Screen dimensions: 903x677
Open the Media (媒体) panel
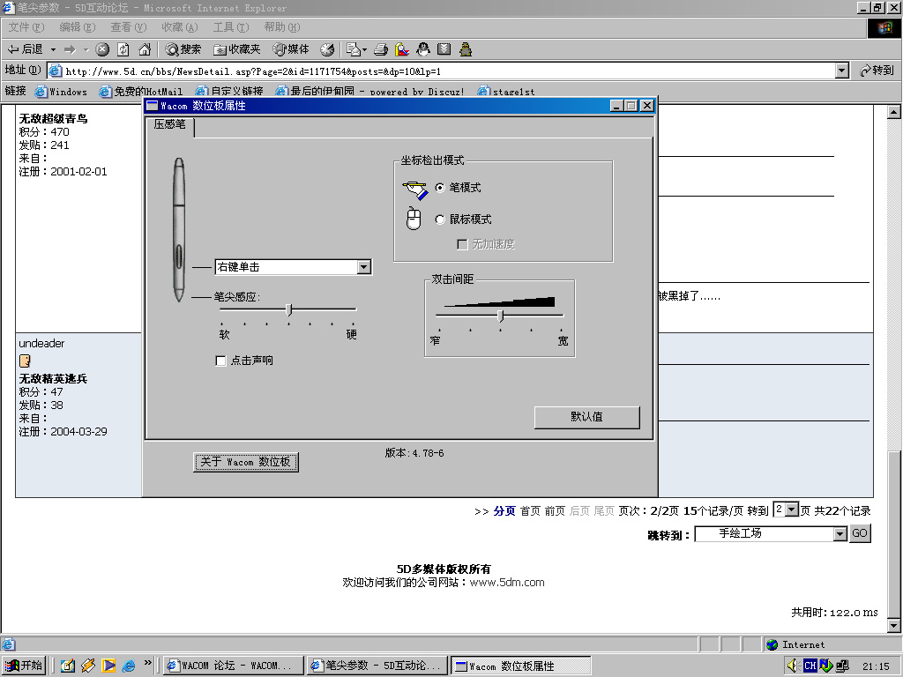click(291, 49)
